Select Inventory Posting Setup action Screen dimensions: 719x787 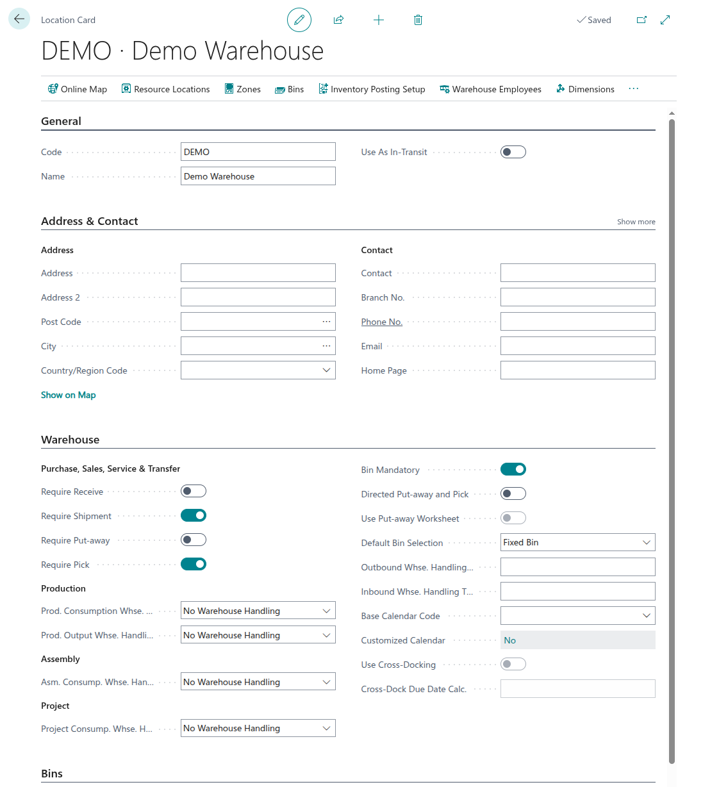click(x=372, y=89)
